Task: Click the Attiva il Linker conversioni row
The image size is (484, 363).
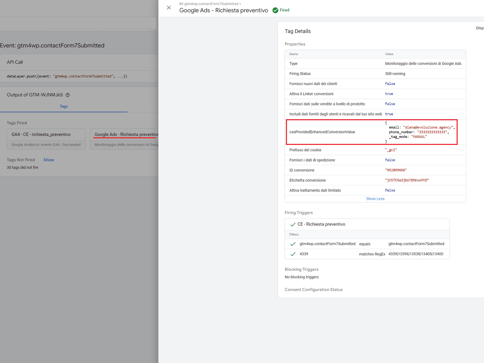Action: tap(311, 94)
